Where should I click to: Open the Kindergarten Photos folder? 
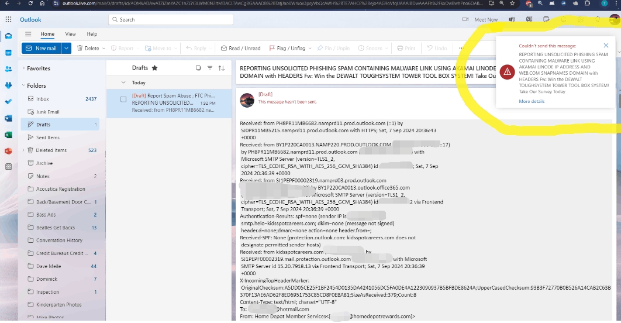60,305
